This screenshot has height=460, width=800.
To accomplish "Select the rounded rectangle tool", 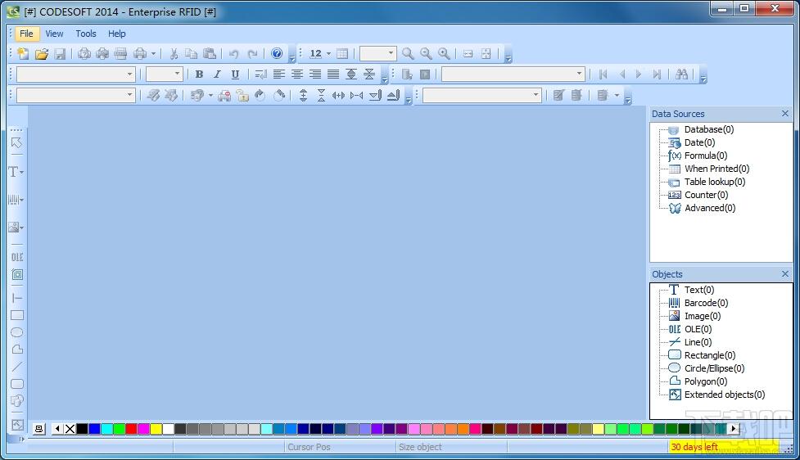I will pyautogui.click(x=17, y=384).
